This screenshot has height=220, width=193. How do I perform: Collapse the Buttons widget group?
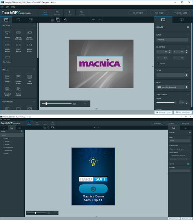pos(34,26)
